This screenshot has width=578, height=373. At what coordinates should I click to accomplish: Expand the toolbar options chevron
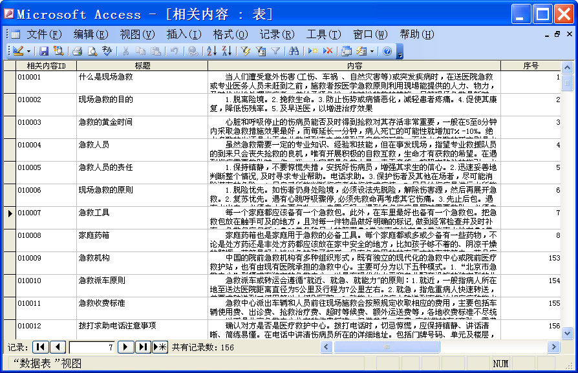click(400, 52)
